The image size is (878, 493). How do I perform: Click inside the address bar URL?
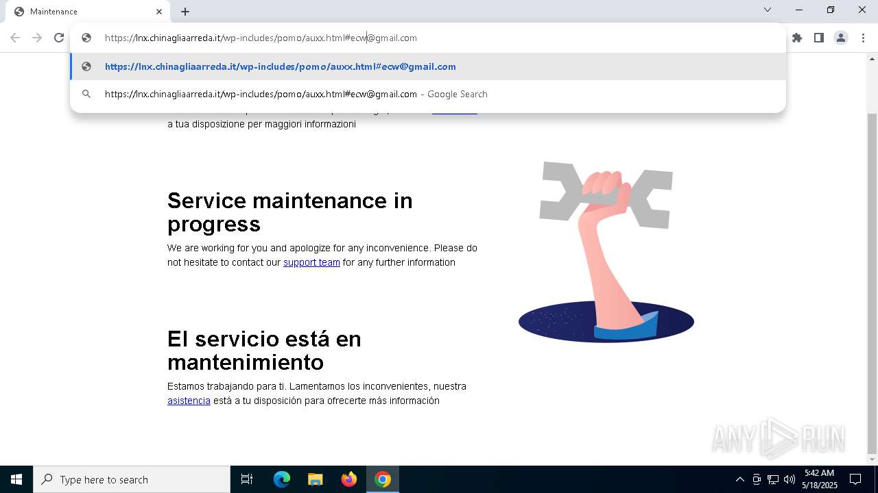click(261, 38)
